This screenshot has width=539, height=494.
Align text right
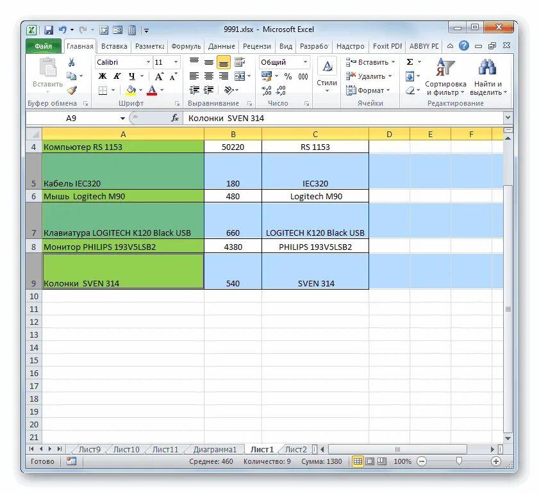point(224,76)
